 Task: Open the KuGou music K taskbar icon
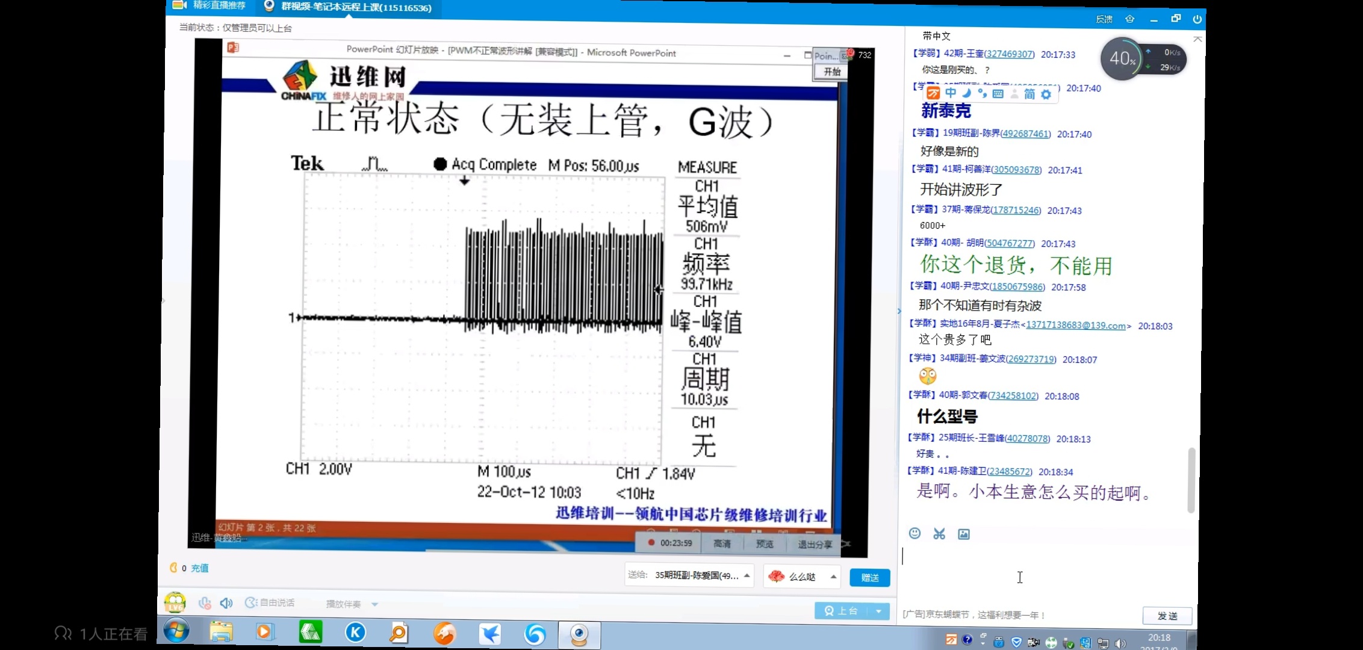[x=355, y=633]
